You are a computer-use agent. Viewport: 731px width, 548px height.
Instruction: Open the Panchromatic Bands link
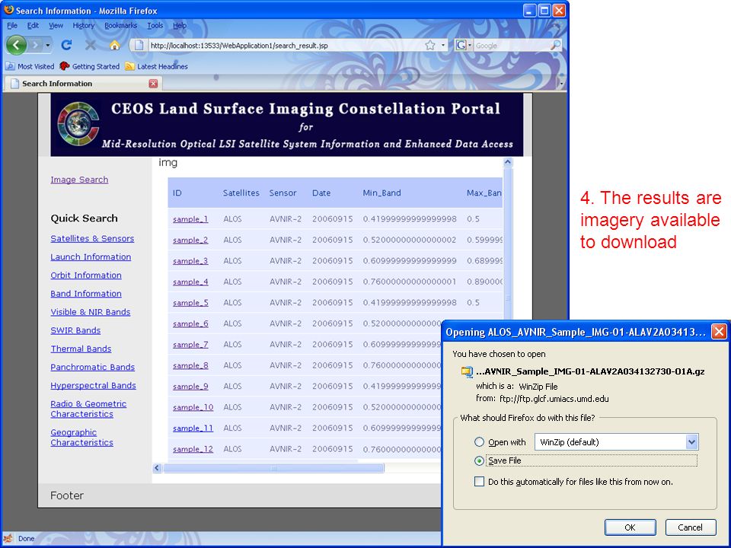pos(92,367)
